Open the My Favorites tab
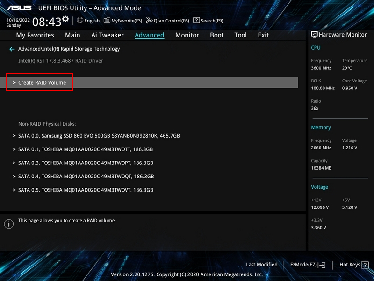The image size is (374, 281). tap(35, 35)
